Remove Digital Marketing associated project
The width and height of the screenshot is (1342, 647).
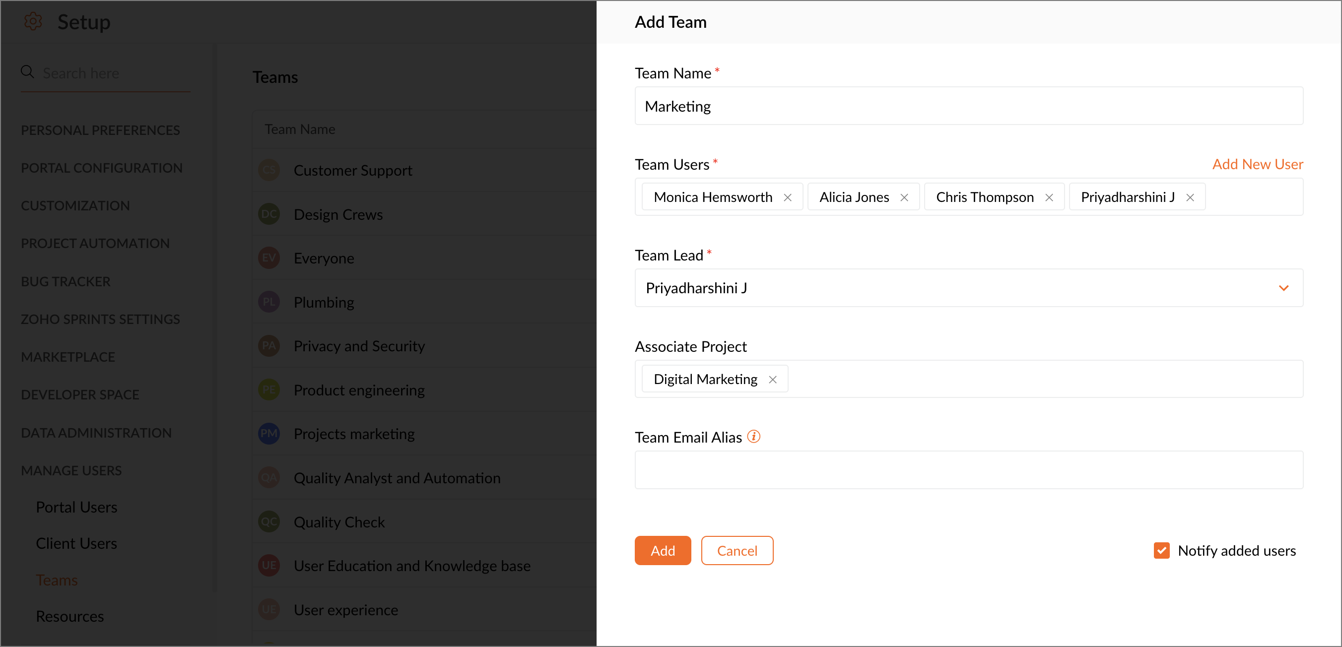click(x=773, y=380)
